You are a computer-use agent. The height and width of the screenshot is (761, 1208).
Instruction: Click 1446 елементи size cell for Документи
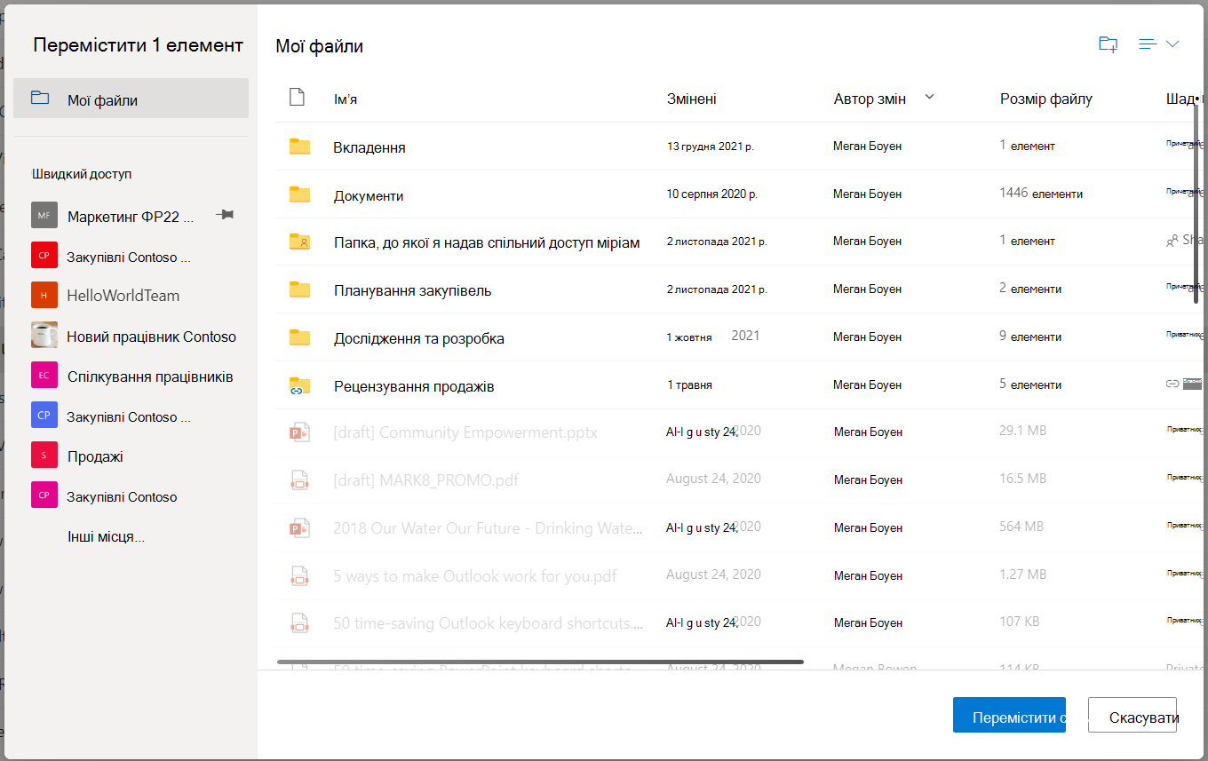click(1041, 194)
